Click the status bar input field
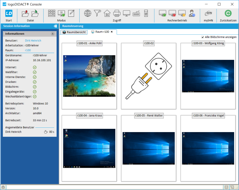The width and height of the screenshot is (239, 190). 115,187
